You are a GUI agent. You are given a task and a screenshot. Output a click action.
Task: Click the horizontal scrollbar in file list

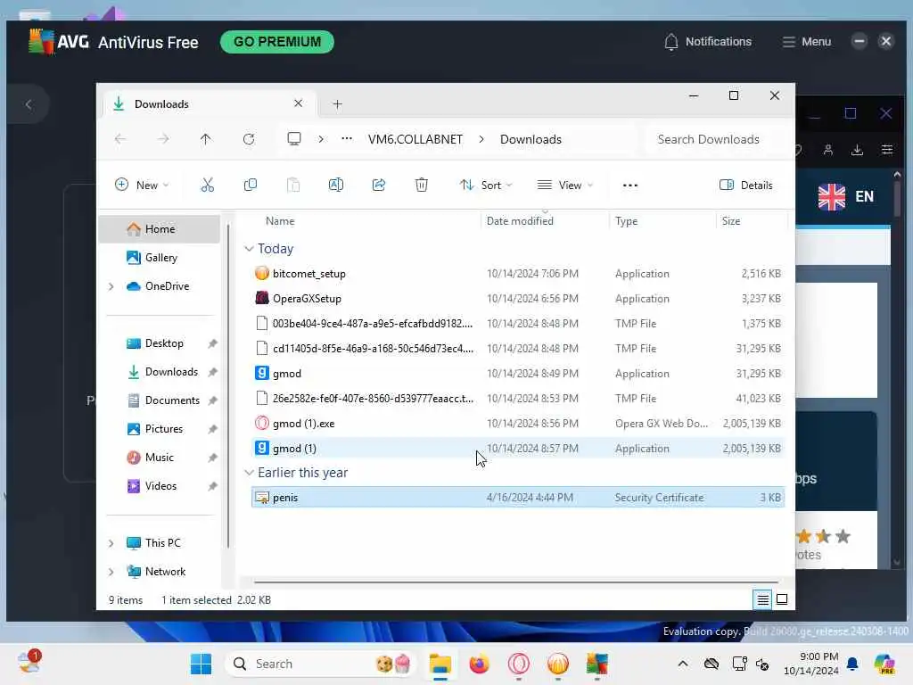point(516,582)
